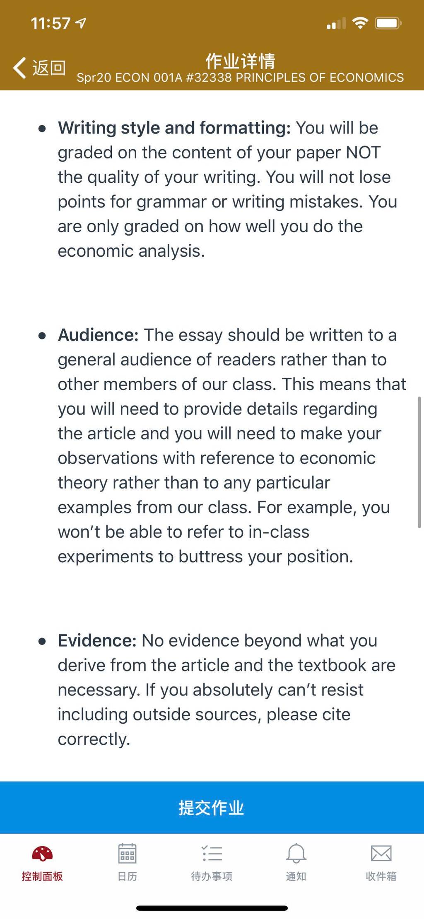Tap the 11:57 clock in status bar
This screenshot has width=424, height=919.
tap(51, 24)
